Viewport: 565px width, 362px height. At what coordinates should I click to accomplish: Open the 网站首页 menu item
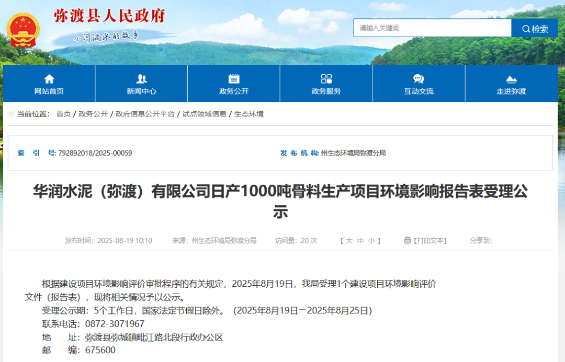pos(49,84)
